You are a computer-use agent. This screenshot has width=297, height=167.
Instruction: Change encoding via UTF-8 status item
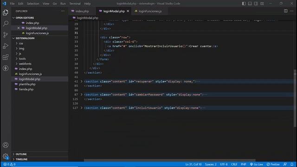pos(224,164)
